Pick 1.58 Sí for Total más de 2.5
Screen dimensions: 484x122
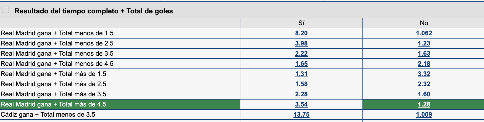coord(301,84)
